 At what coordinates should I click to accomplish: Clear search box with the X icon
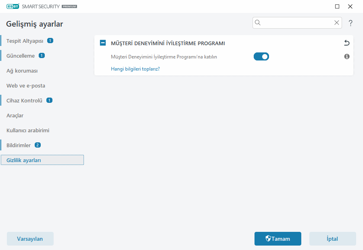(337, 23)
